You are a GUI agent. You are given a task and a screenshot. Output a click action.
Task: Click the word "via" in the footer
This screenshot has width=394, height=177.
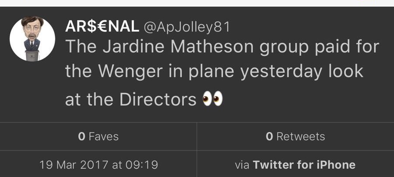click(x=242, y=165)
